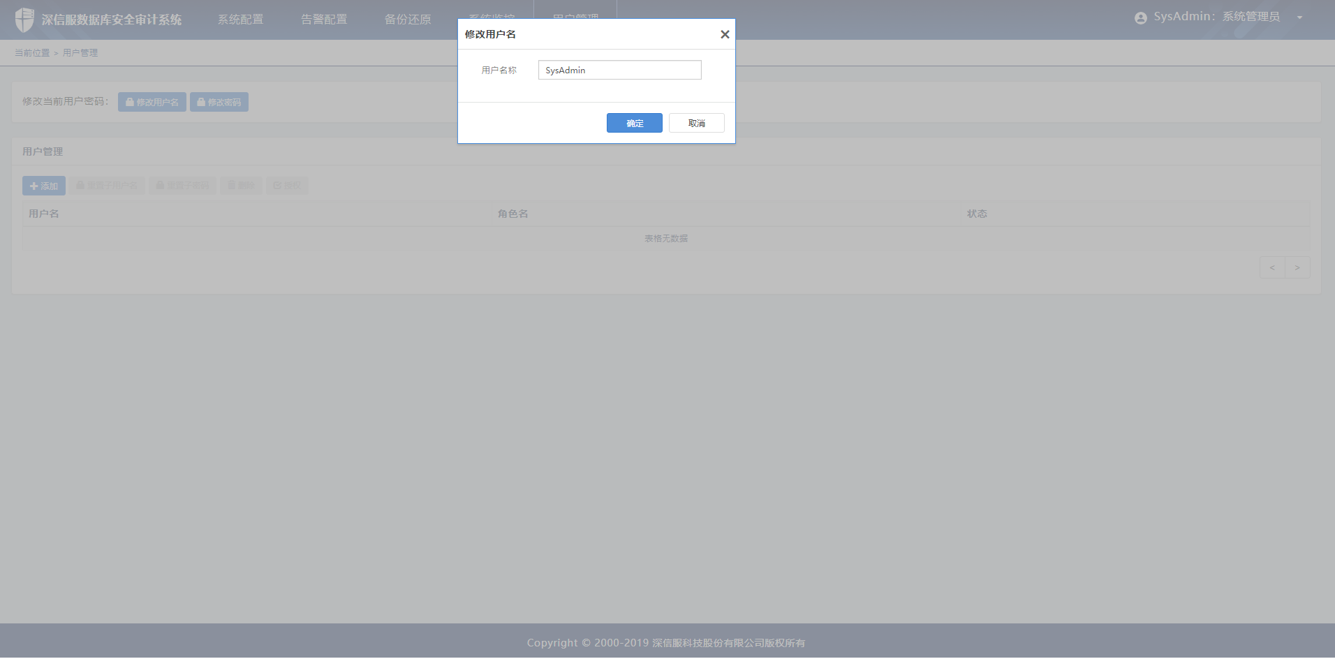1335x659 pixels.
Task: Click the shield logo icon
Action: [x=24, y=20]
